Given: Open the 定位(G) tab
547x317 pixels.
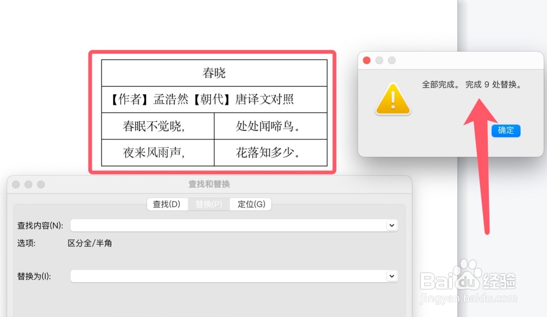Looking at the screenshot, I should [251, 204].
